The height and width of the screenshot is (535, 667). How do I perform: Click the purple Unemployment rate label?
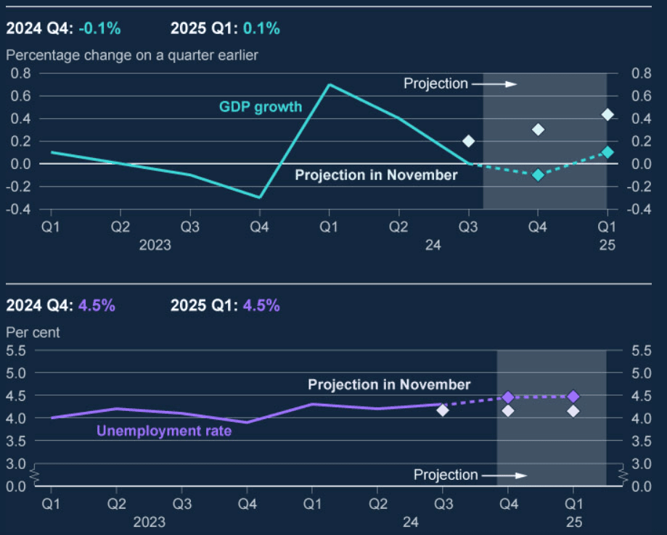(x=164, y=431)
